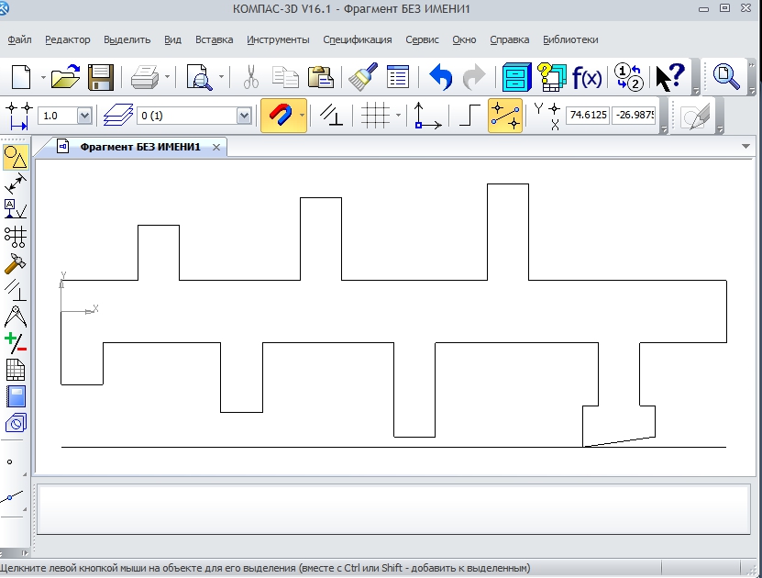
Task: Click the point tool in the sidebar
Action: 10,461
